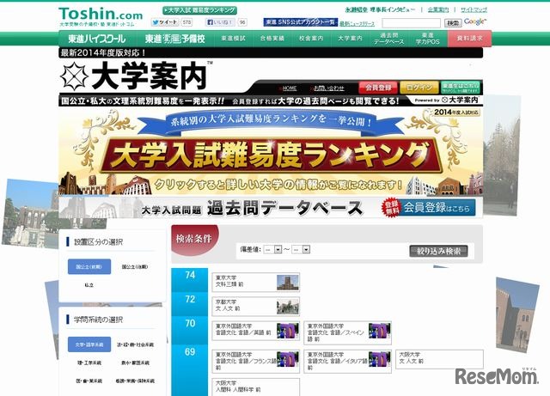Screen dimensions: 550x396
Task: Select 国公立(前期) category button
Action: tap(89, 266)
